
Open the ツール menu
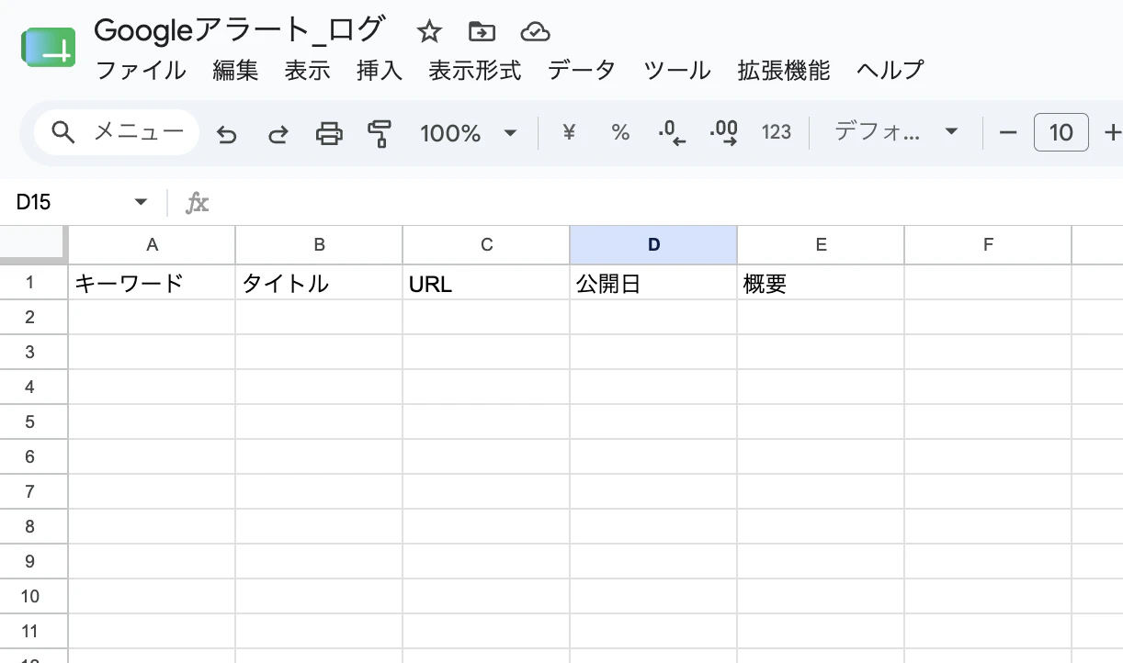click(x=676, y=71)
